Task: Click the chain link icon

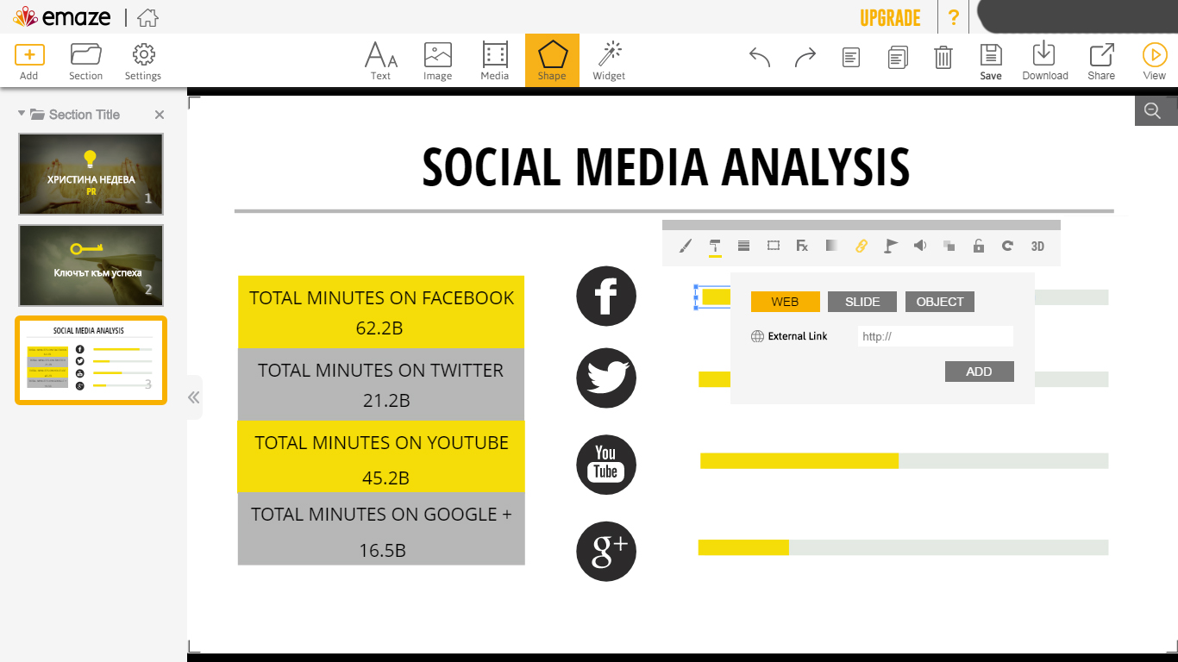Action: pyautogui.click(x=861, y=246)
